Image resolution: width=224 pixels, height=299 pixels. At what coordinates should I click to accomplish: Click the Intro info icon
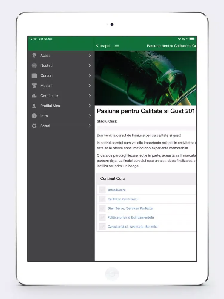click(34, 116)
